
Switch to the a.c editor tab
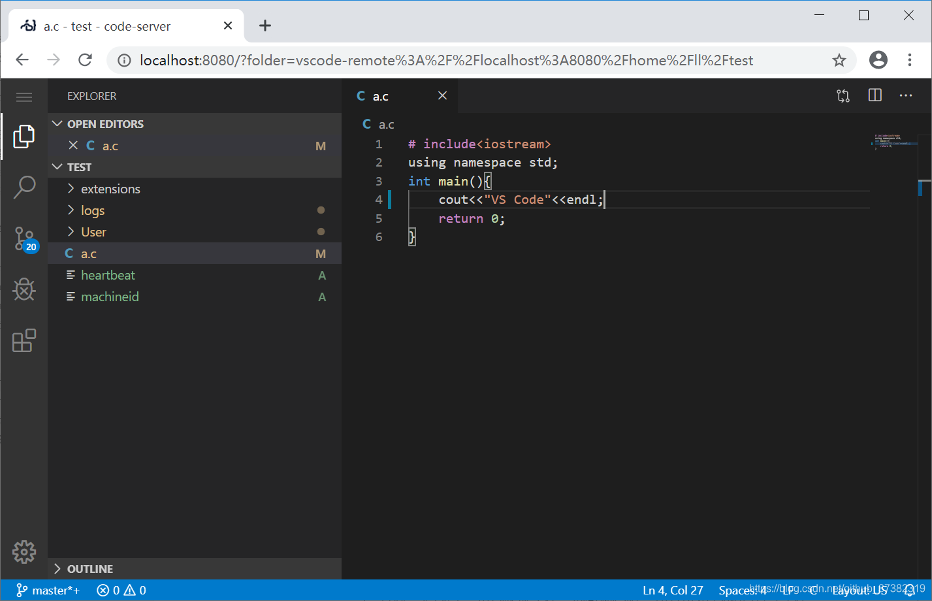click(400, 96)
